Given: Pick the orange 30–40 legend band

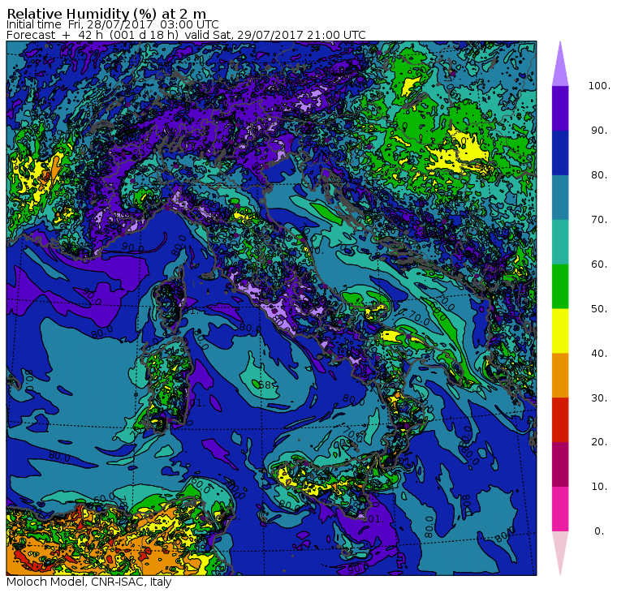Looking at the screenshot, I should coord(560,375).
